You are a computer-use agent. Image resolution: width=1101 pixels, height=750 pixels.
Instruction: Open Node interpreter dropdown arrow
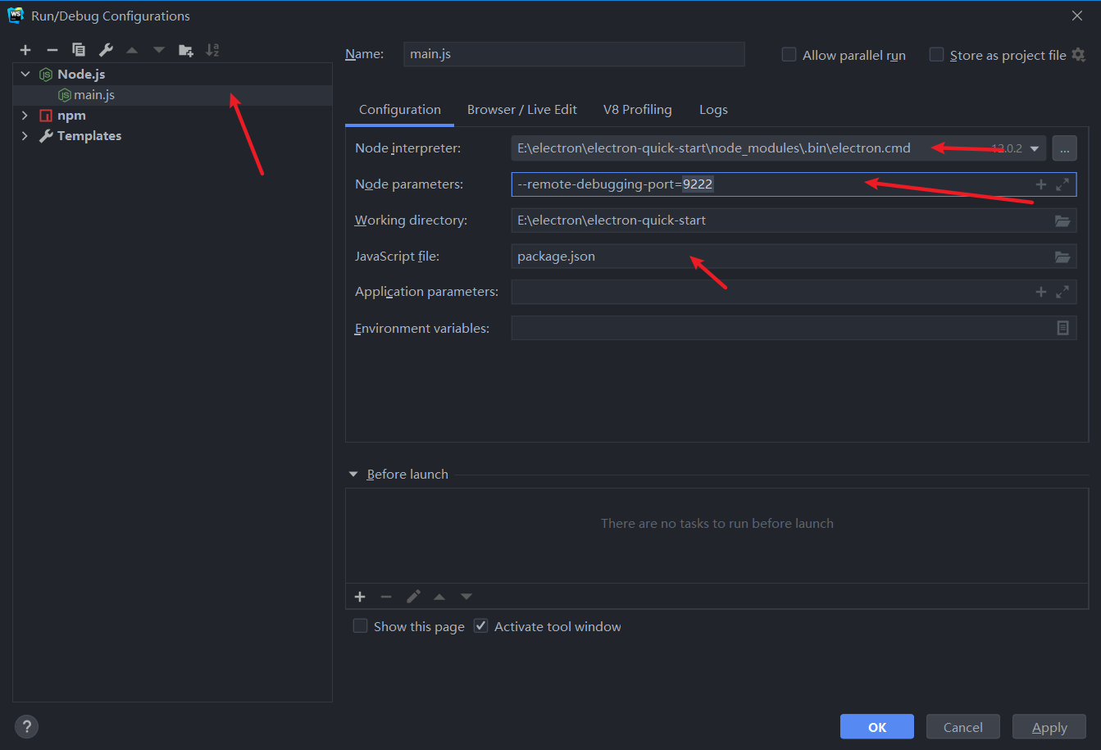(1035, 148)
